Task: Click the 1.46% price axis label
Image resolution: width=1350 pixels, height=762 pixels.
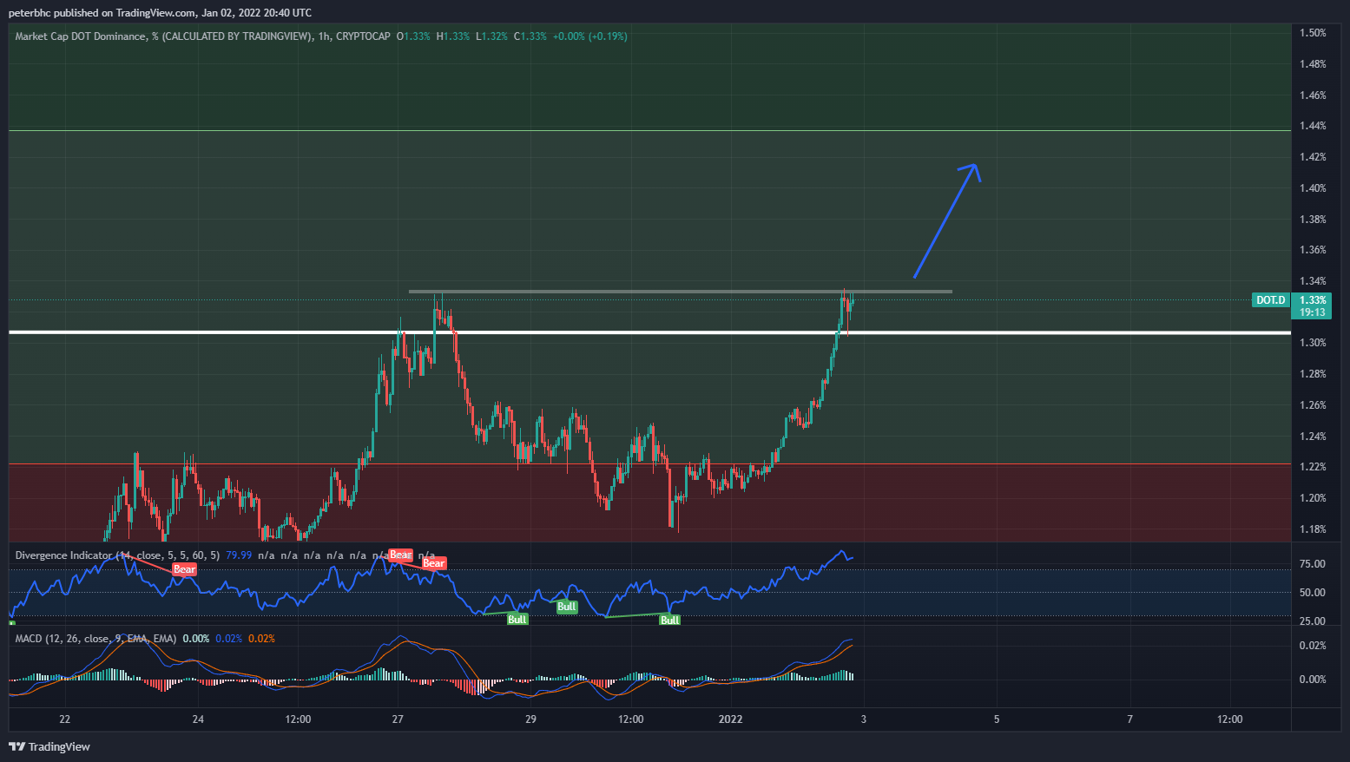Action: click(x=1313, y=95)
